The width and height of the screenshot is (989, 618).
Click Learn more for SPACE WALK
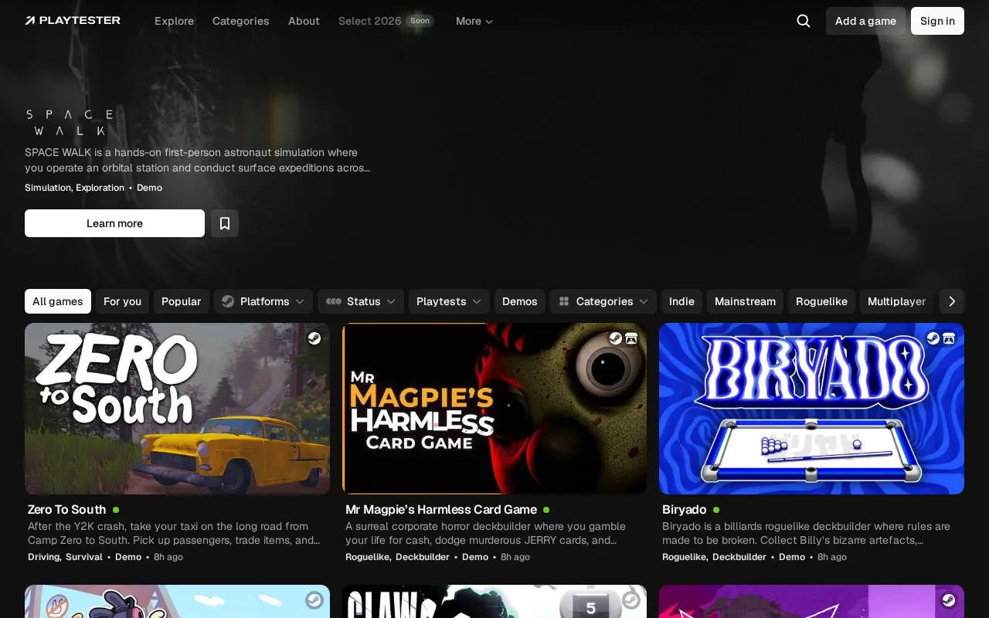114,223
